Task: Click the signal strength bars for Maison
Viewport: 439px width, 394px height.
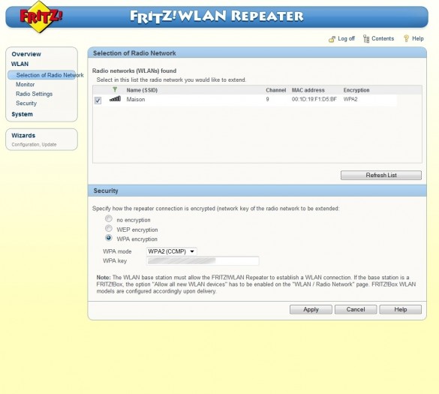Action: (115, 99)
